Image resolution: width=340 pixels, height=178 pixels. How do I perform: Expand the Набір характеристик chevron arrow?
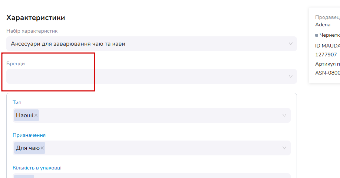coord(291,44)
